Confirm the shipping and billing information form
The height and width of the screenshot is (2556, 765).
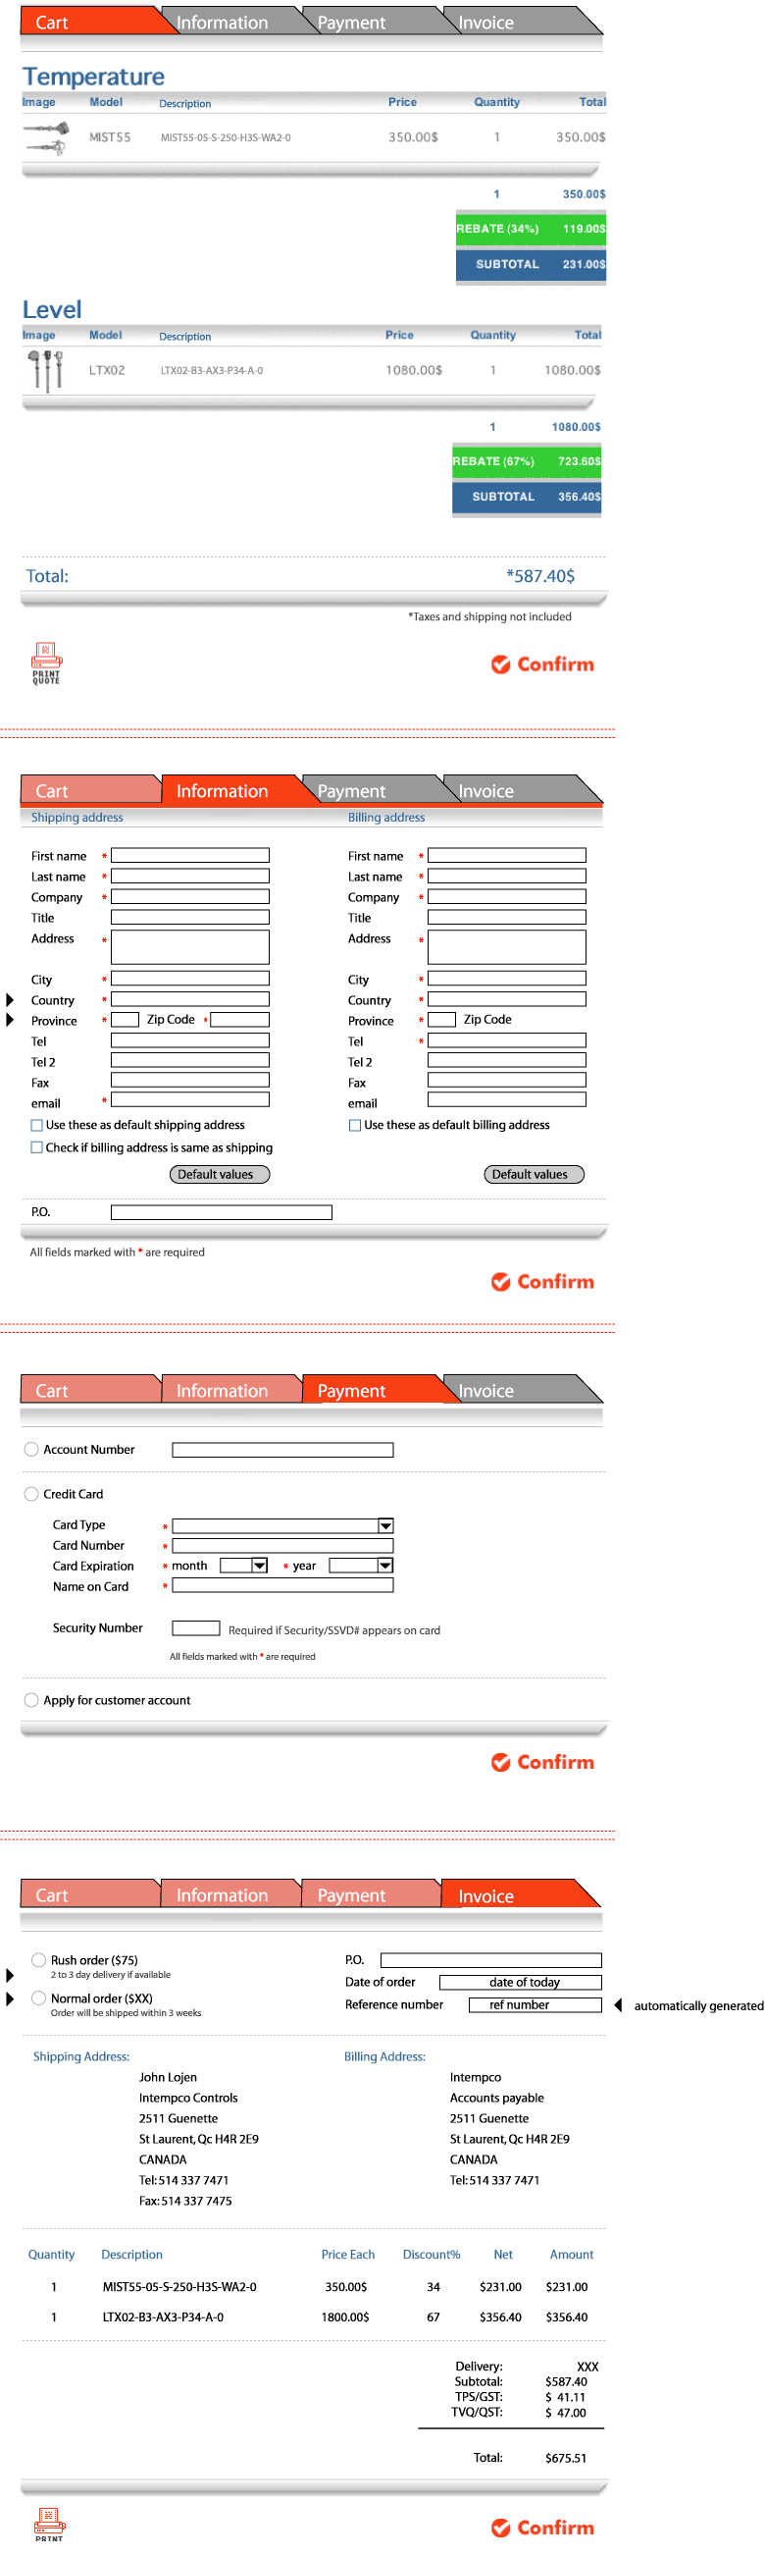542,1281
